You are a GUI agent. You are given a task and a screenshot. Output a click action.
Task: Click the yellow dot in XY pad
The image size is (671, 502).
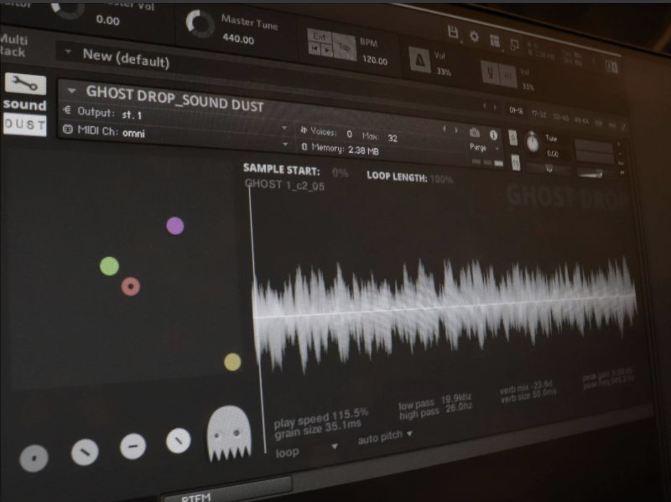pyautogui.click(x=233, y=362)
